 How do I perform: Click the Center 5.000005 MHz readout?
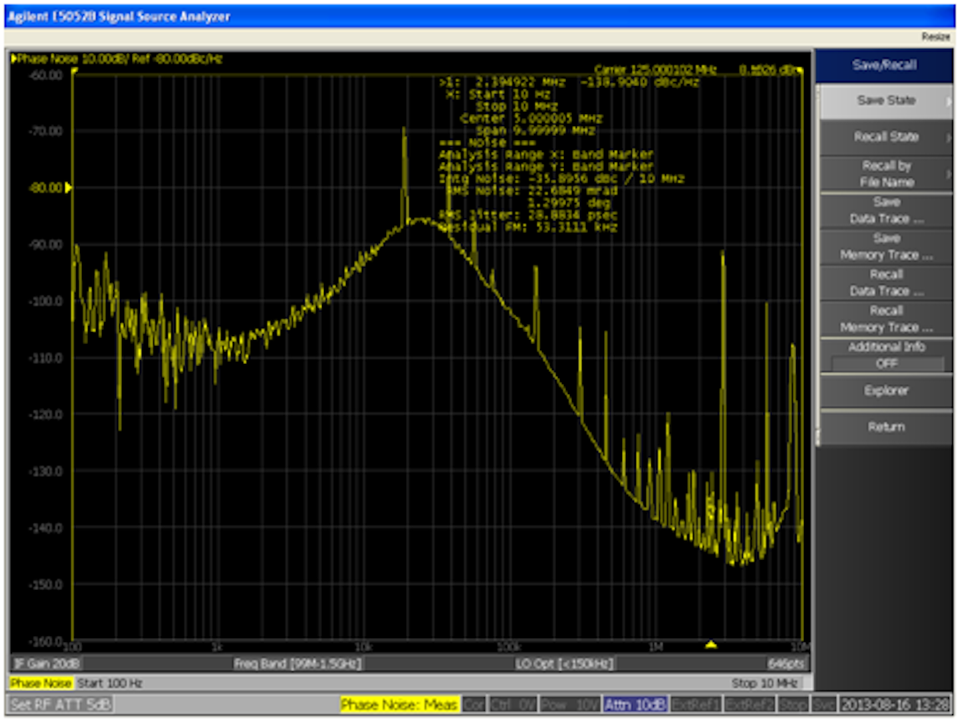[531, 118]
